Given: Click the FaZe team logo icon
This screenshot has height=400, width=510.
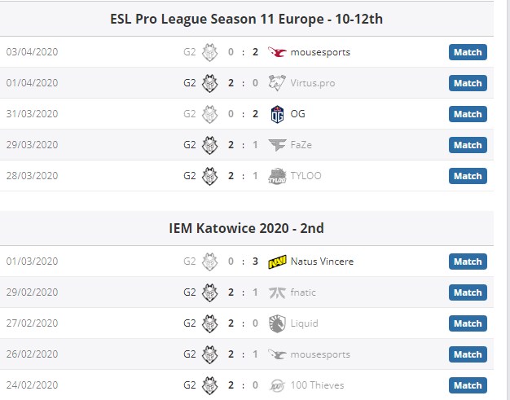Looking at the screenshot, I should pos(277,145).
